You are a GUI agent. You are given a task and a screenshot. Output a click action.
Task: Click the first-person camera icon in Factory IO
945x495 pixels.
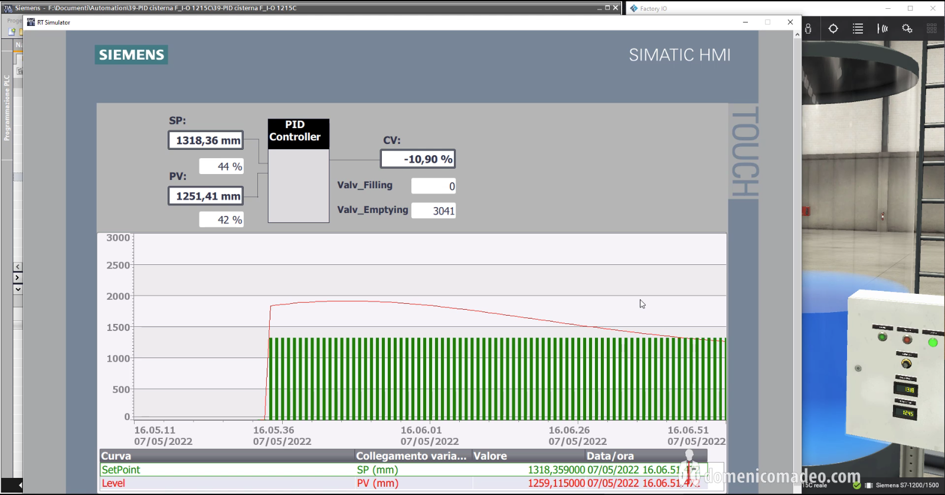coord(808,29)
